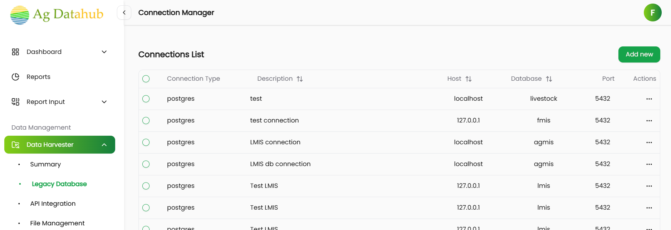The height and width of the screenshot is (230, 671).
Task: Sort by Host column arrows
Action: (469, 79)
